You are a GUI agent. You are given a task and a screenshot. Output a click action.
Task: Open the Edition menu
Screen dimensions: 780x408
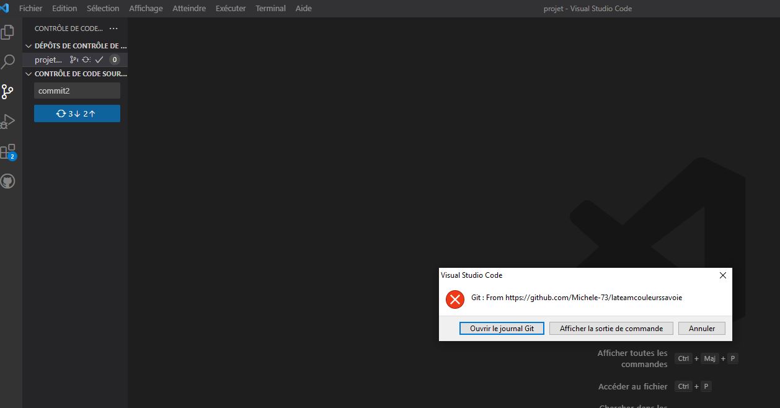click(64, 9)
